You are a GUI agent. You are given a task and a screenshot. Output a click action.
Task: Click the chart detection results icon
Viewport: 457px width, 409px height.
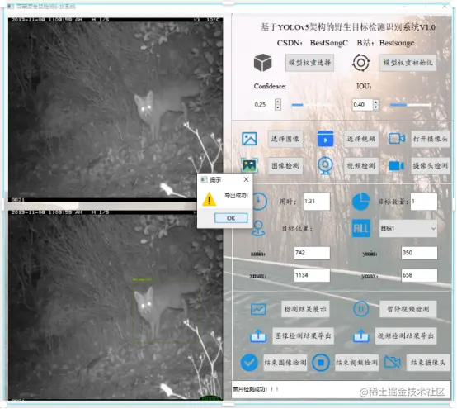tap(258, 309)
